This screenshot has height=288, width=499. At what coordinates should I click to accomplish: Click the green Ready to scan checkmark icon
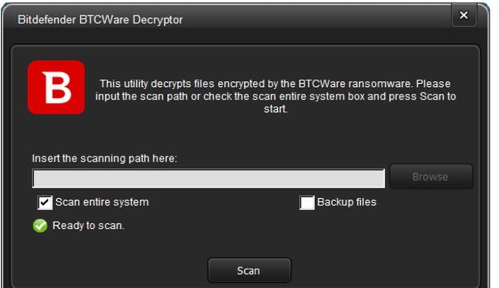click(40, 226)
